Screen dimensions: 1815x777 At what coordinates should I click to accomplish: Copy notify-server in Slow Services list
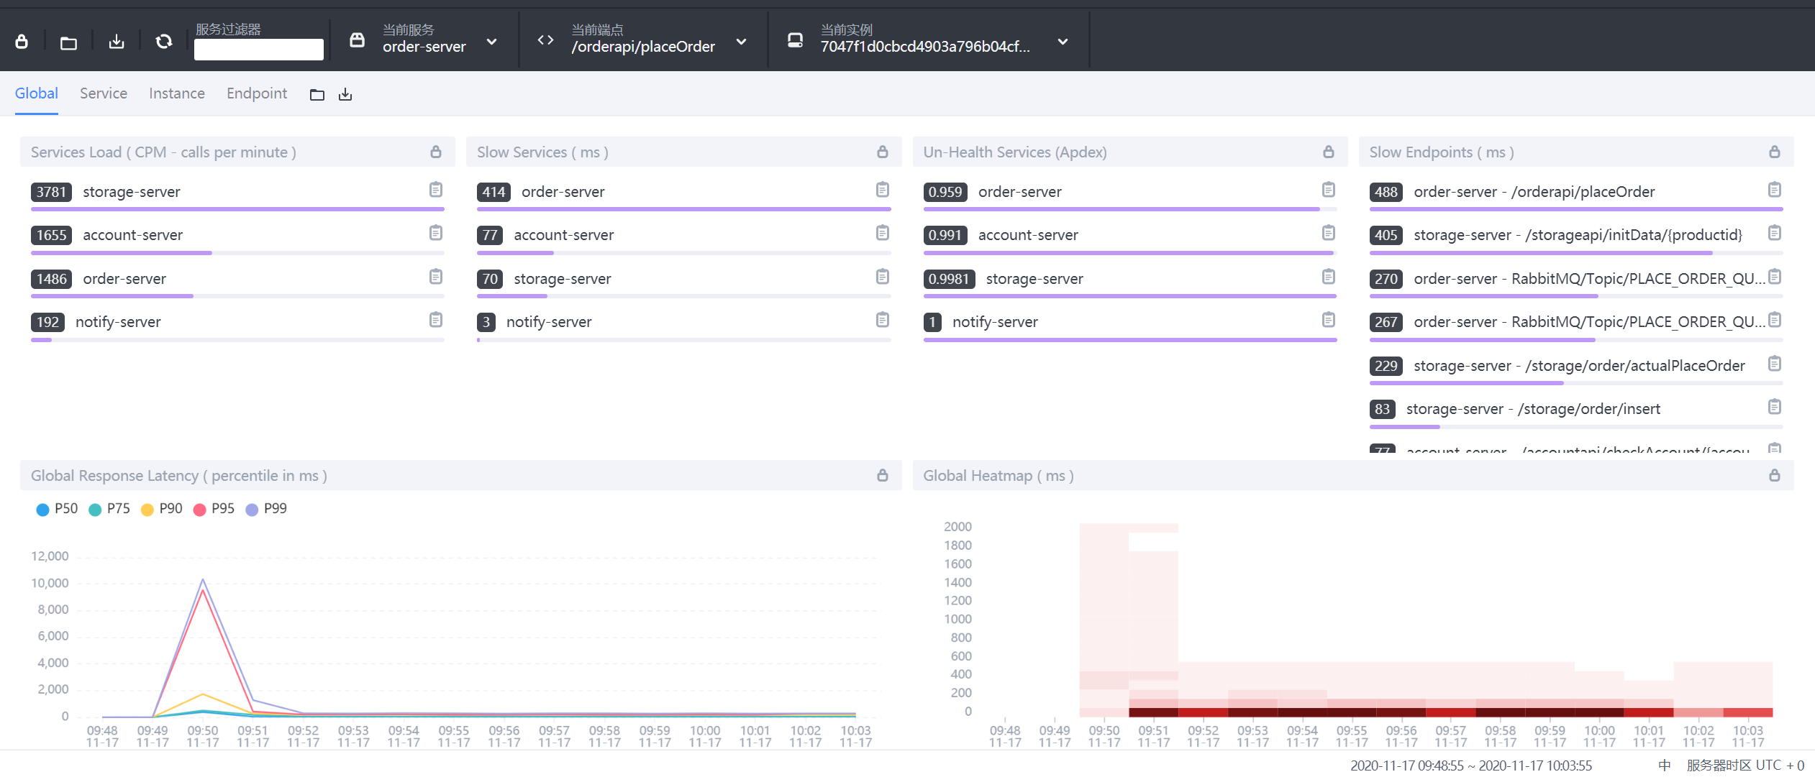pos(883,320)
